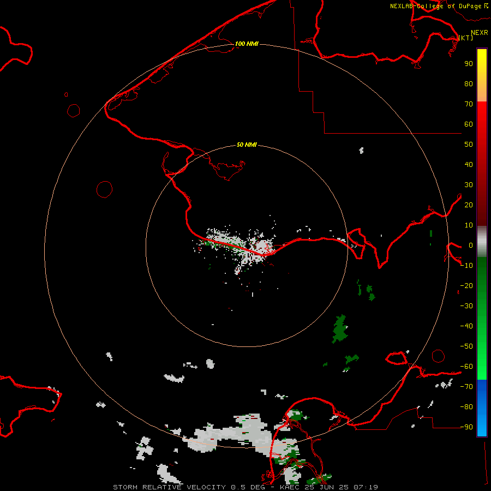This screenshot has width=491, height=491.
Task: Click the 30 value on velocity scale
Action: [x=469, y=185]
